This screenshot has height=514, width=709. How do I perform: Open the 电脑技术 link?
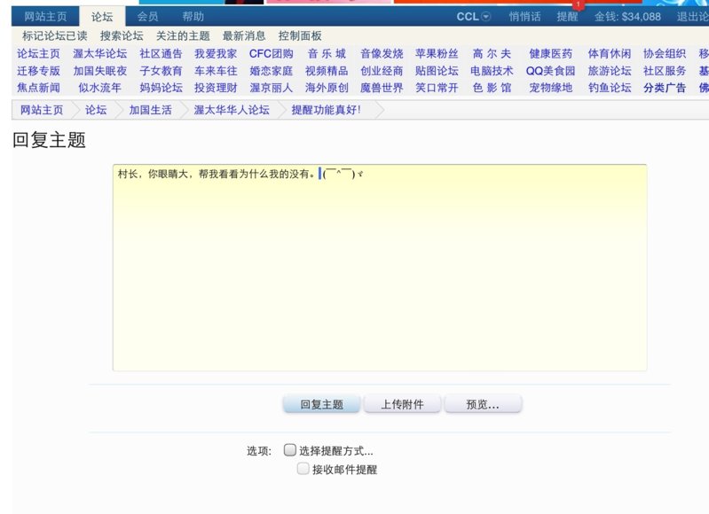coord(492,71)
